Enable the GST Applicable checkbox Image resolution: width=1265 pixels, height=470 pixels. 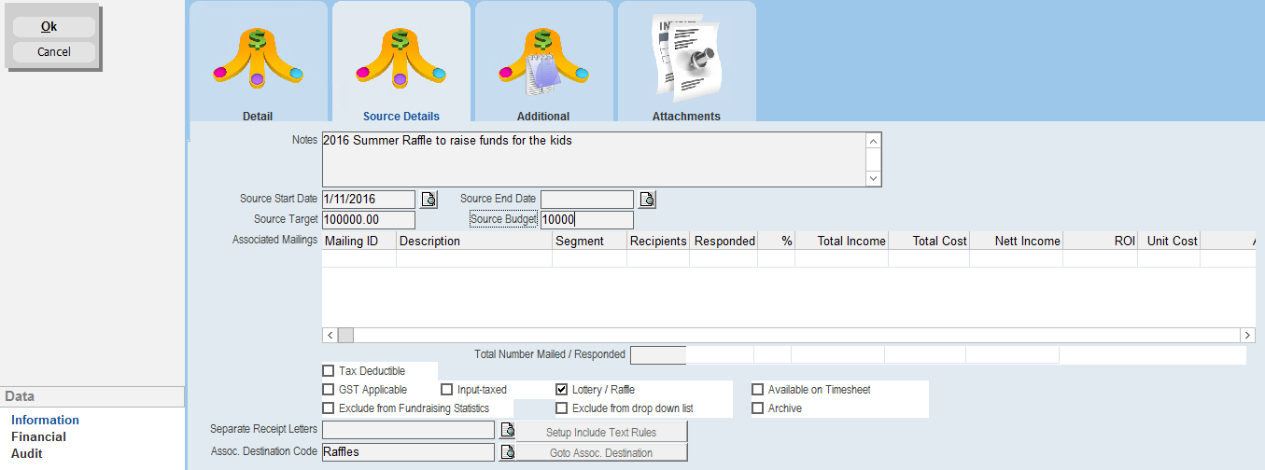tap(328, 390)
